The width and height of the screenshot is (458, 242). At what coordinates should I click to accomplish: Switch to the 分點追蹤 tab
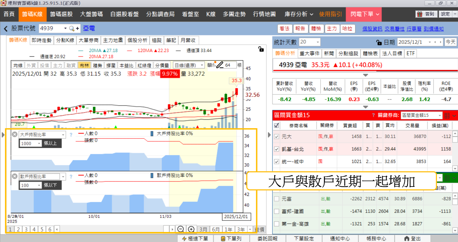point(348,53)
